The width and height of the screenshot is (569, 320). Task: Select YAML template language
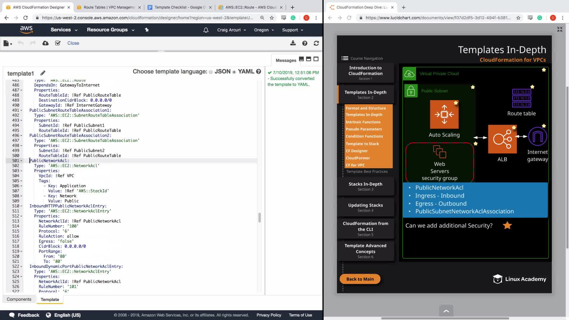point(234,72)
